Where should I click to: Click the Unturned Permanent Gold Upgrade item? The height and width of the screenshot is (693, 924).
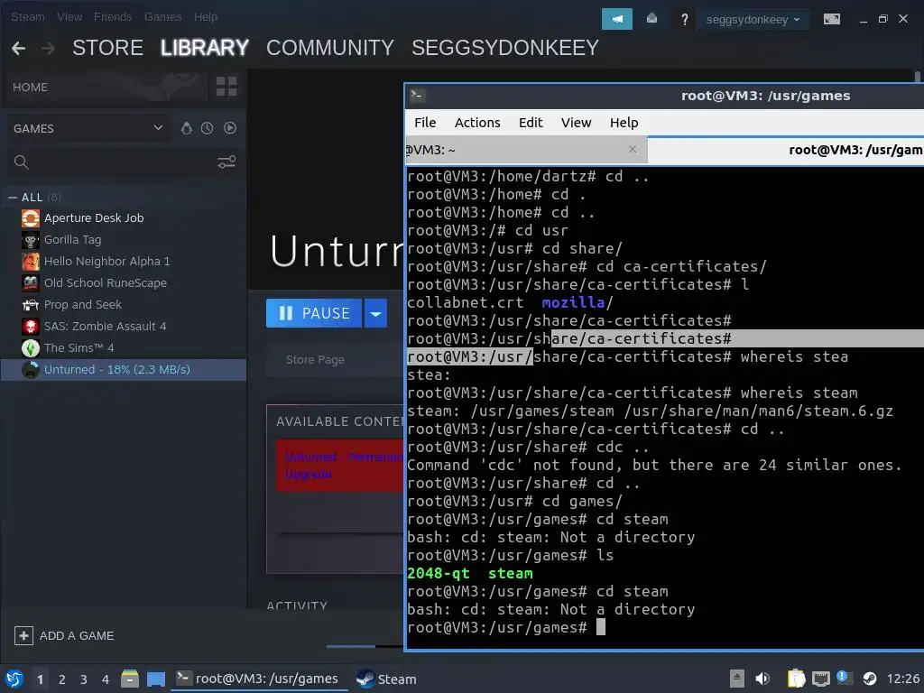340,466
